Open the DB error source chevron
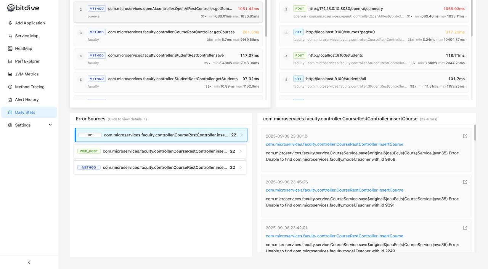The width and height of the screenshot is (488, 269). tap(241, 135)
